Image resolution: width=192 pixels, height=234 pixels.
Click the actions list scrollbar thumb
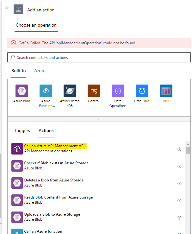[x=188, y=150]
